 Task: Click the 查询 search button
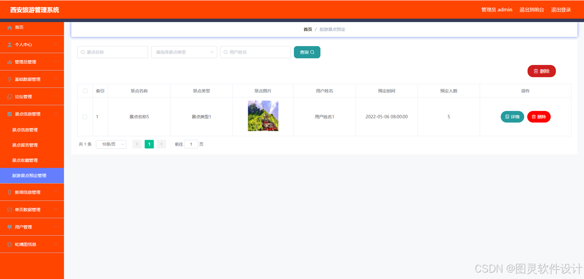coord(307,52)
